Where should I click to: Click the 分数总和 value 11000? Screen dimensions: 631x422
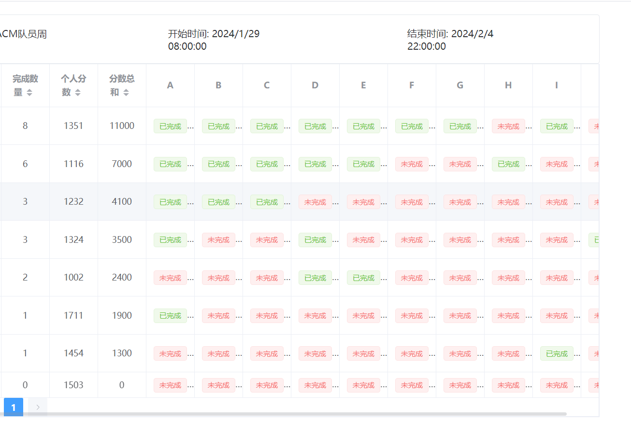(122, 126)
